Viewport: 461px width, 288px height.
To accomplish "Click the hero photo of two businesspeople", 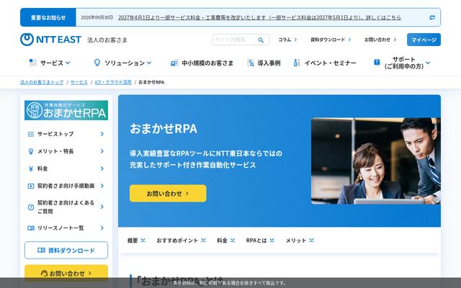I will coord(376,161).
